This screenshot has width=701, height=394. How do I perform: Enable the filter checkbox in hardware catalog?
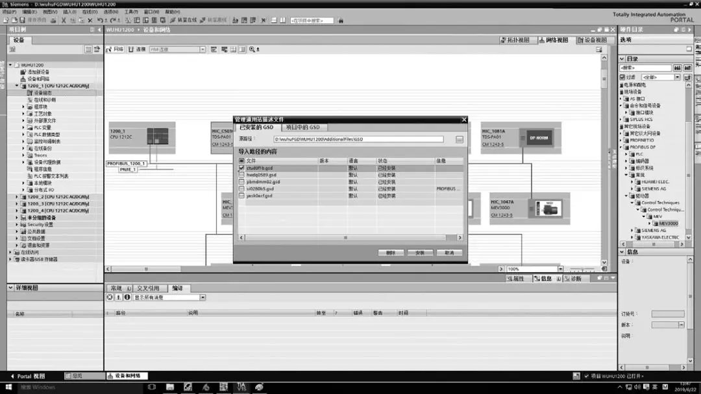pos(622,77)
